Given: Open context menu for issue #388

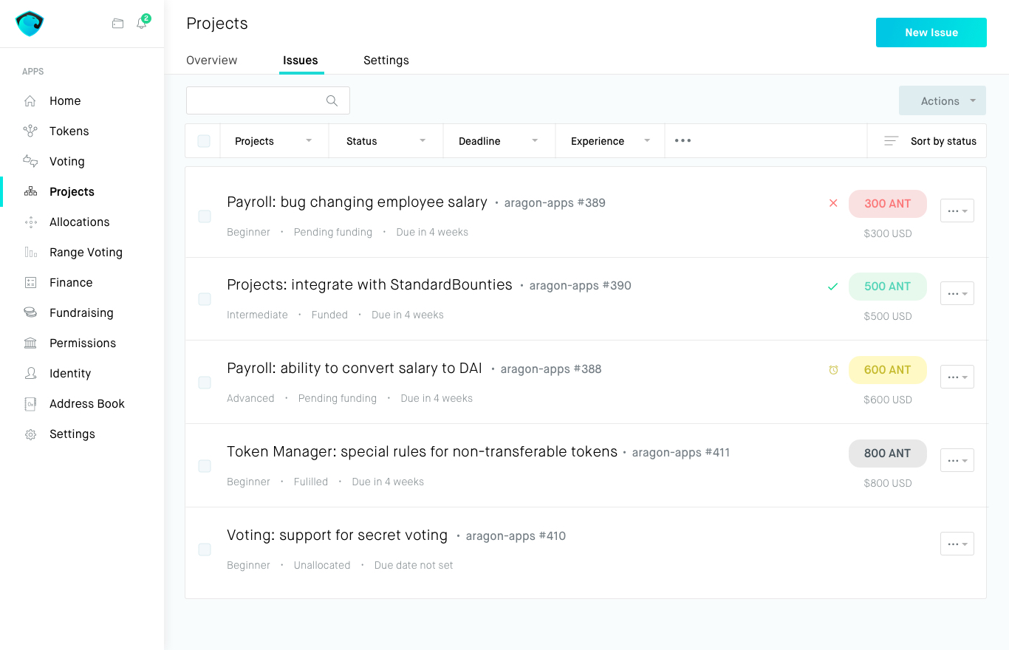Looking at the screenshot, I should pyautogui.click(x=957, y=377).
